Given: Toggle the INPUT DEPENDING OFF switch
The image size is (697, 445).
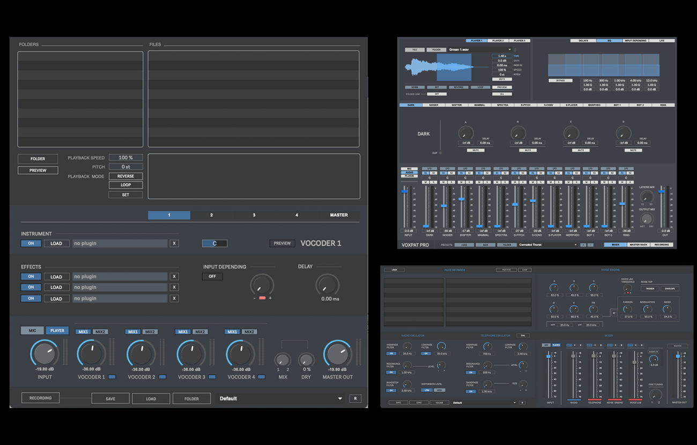Looking at the screenshot, I should coord(212,276).
